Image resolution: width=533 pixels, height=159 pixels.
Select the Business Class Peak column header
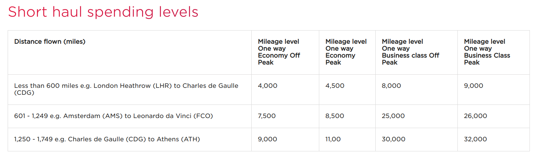[x=487, y=52]
